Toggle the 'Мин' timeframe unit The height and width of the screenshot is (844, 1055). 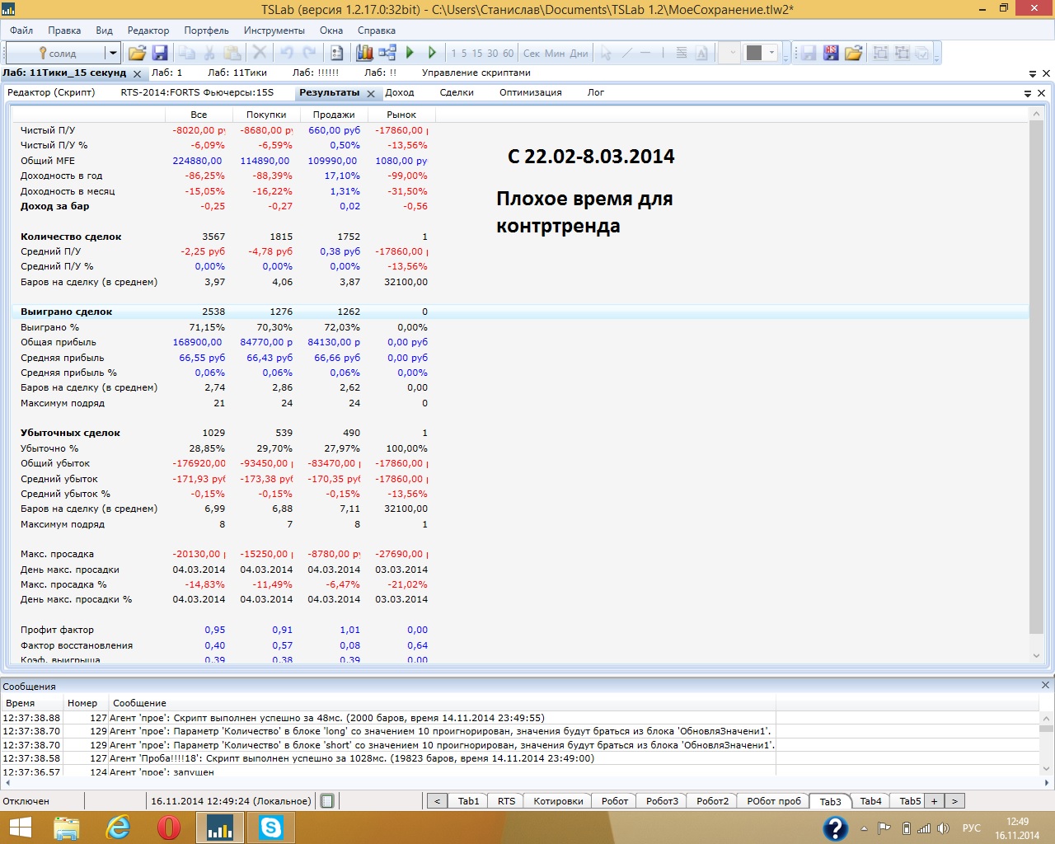(x=555, y=53)
